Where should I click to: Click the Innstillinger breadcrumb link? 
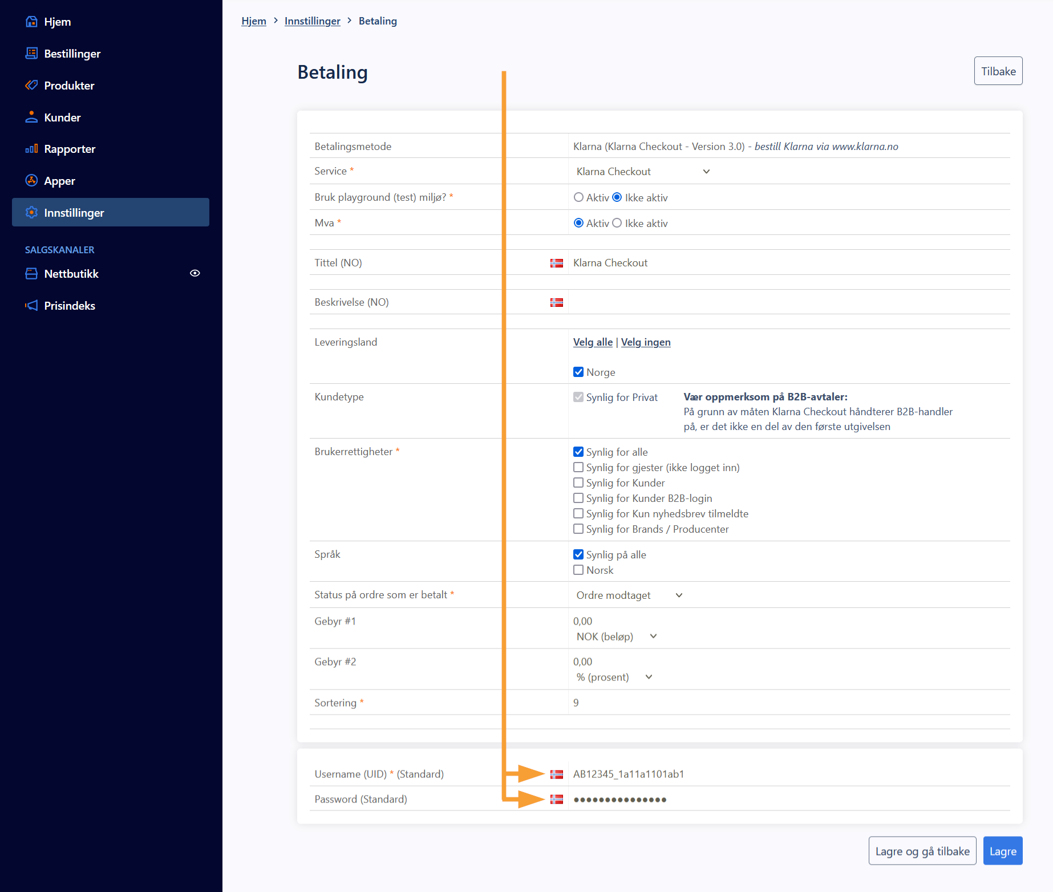coord(313,21)
